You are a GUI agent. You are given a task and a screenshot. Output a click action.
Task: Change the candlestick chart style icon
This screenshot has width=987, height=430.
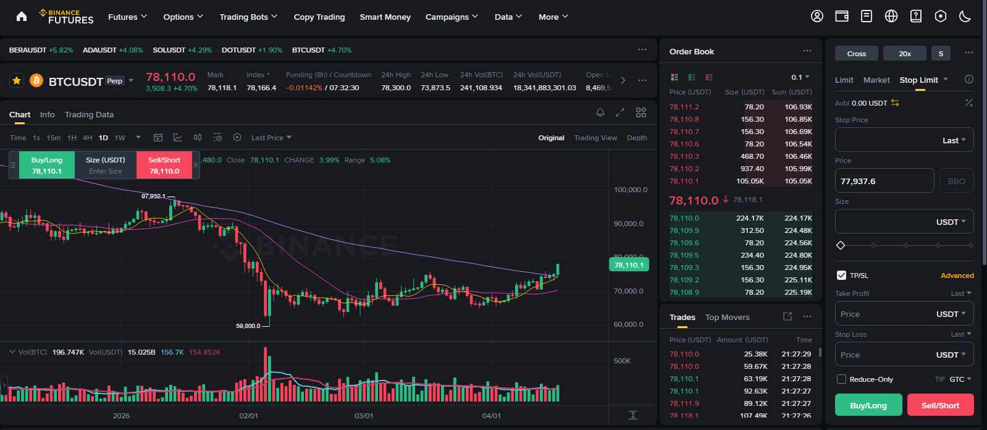(198, 137)
